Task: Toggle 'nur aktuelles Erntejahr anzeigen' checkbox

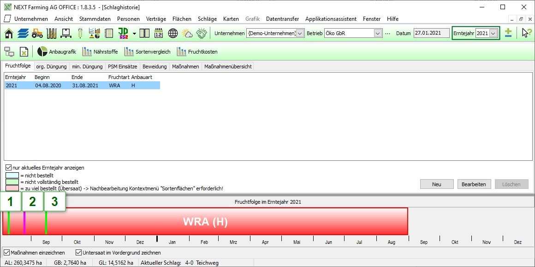Action: [x=9, y=168]
